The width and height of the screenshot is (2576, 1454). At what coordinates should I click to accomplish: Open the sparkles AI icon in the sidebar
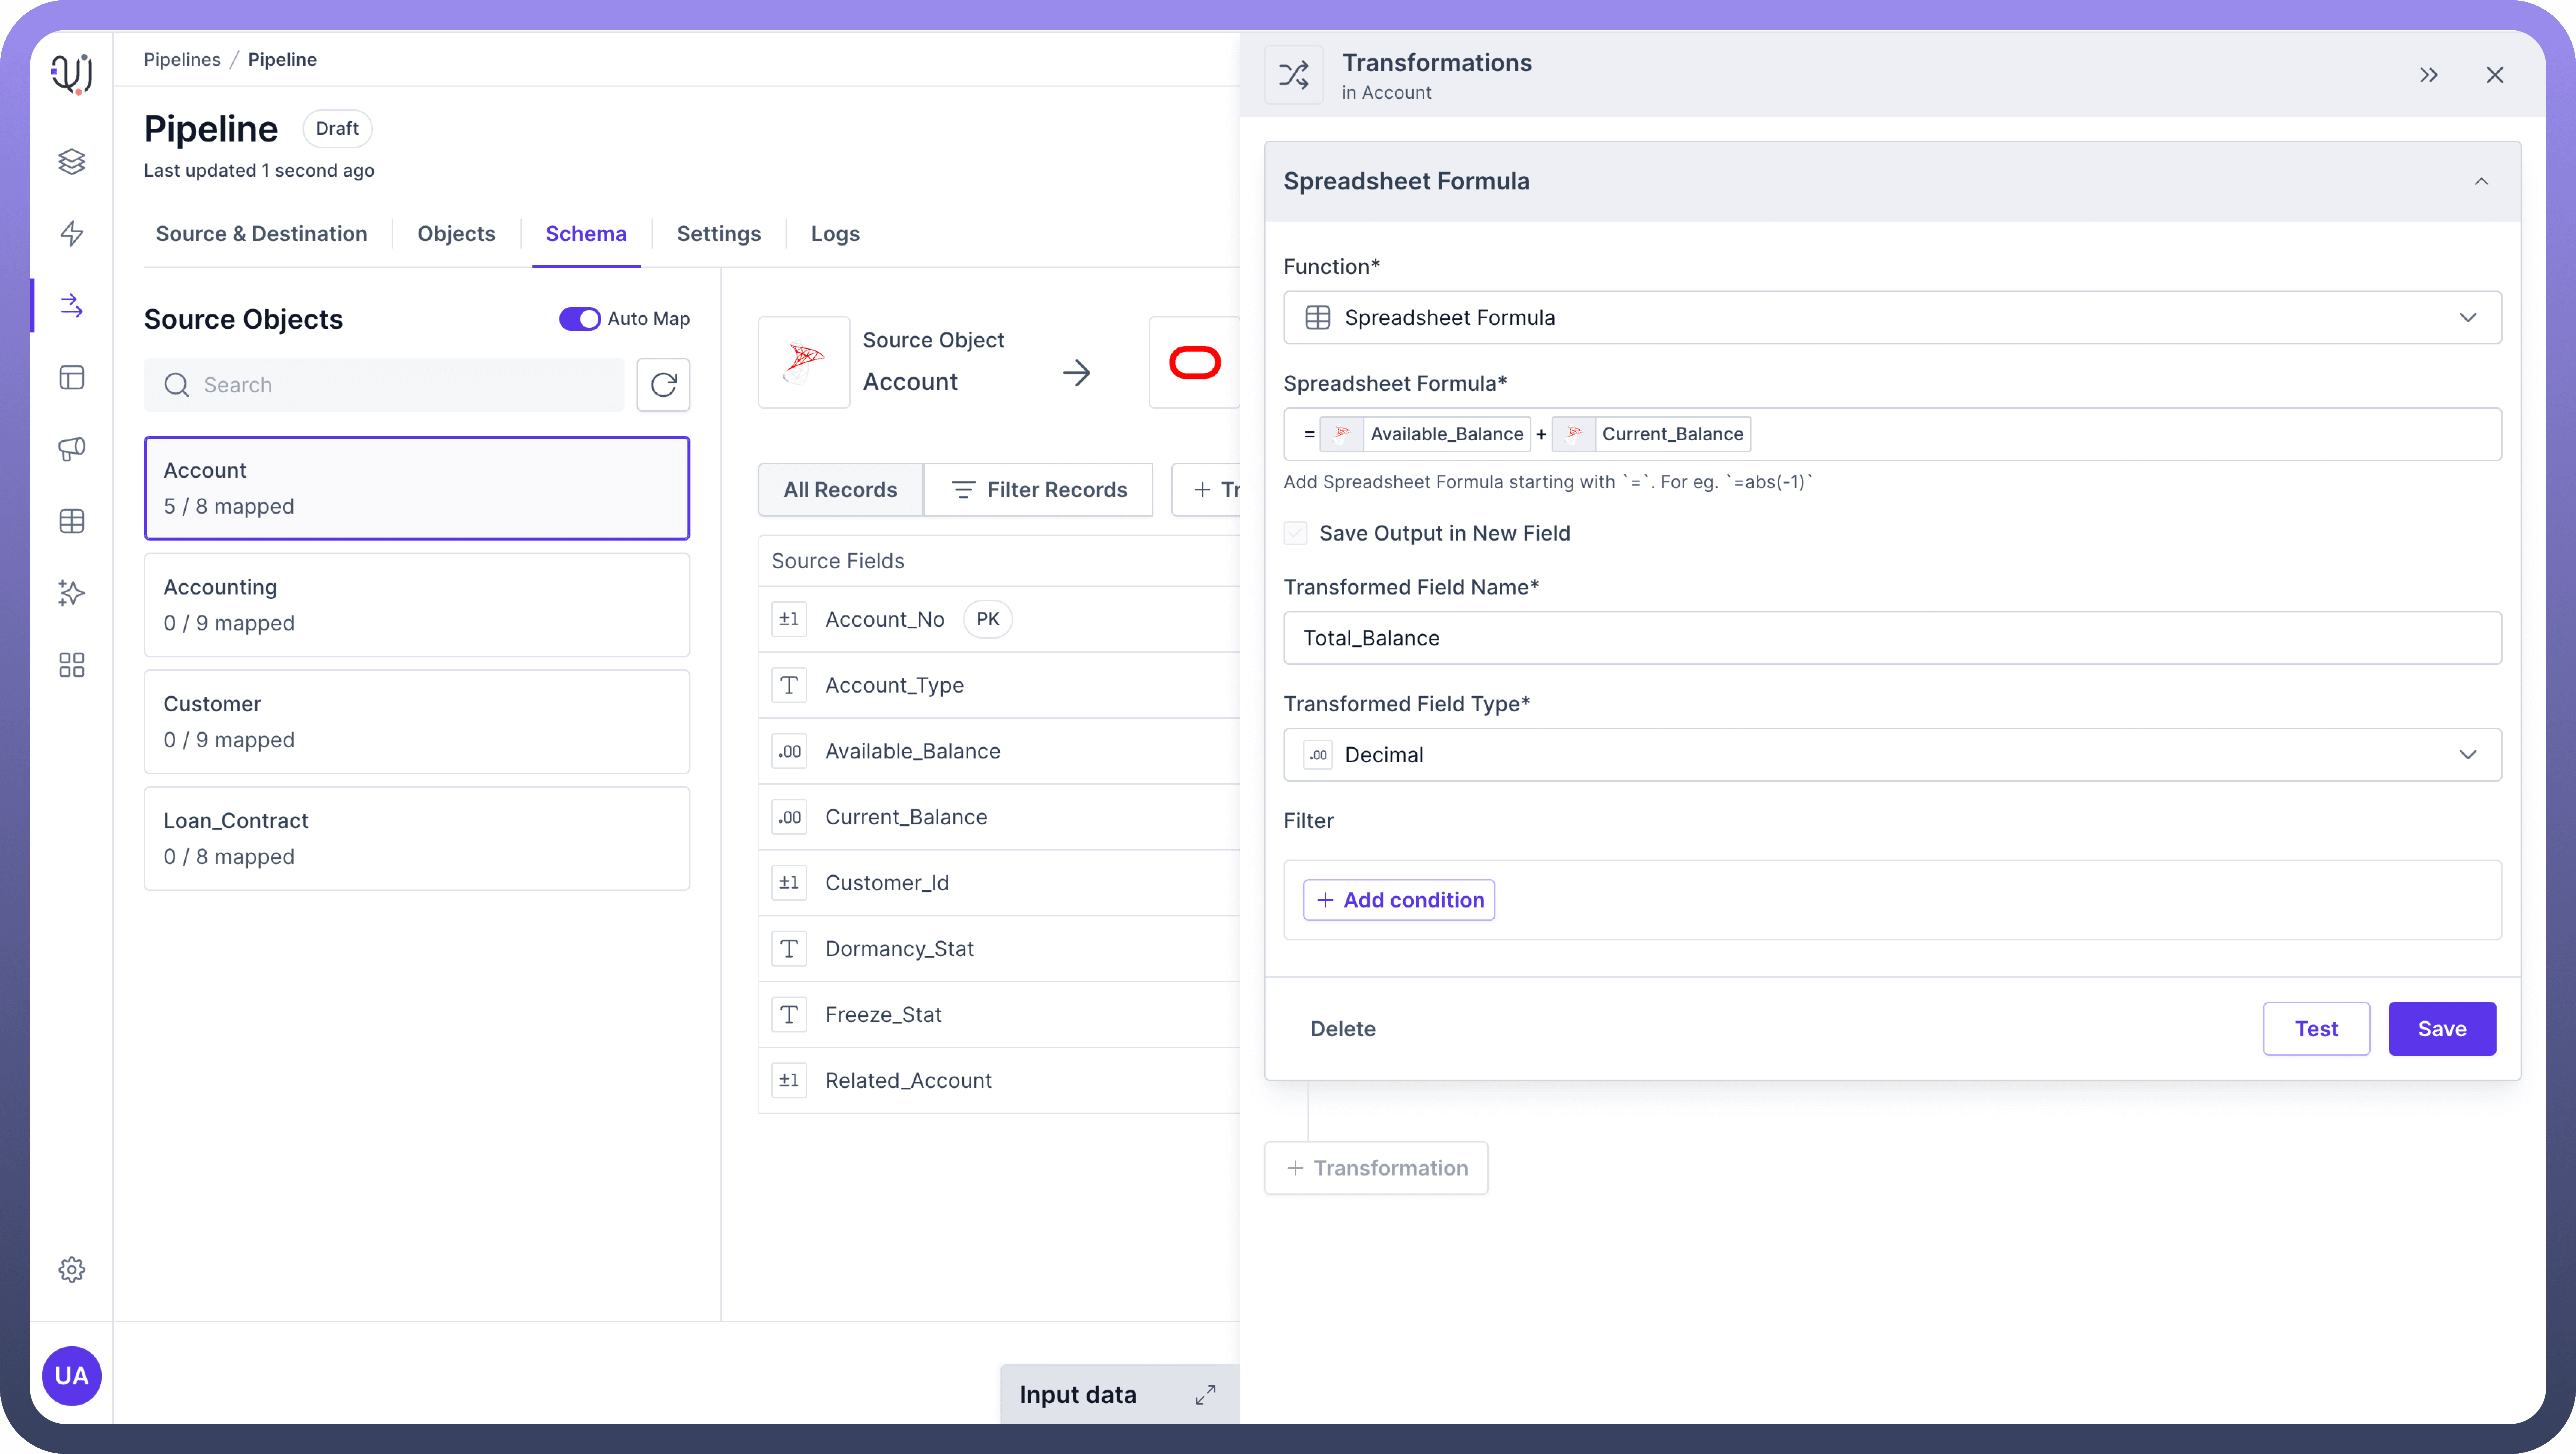pos(71,593)
